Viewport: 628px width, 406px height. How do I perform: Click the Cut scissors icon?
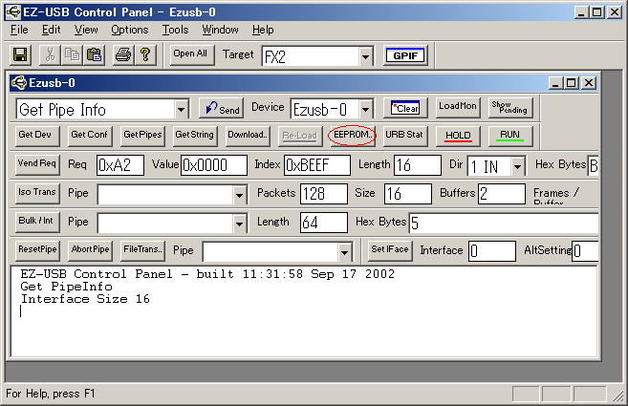pos(50,54)
